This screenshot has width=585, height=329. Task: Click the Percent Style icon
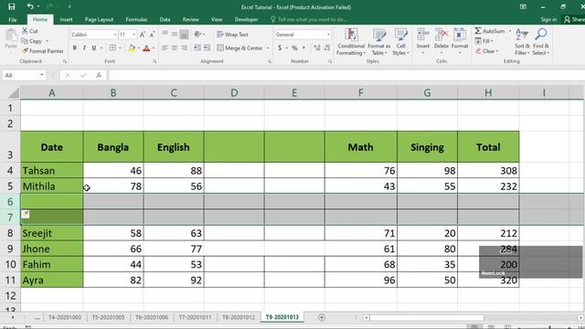pos(294,48)
